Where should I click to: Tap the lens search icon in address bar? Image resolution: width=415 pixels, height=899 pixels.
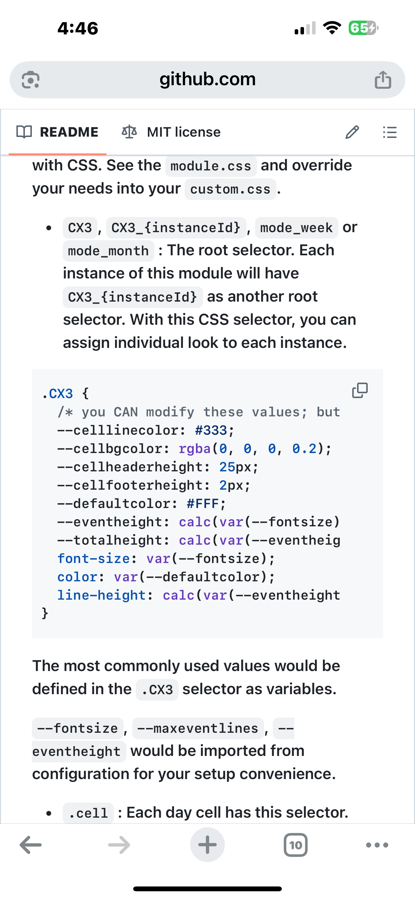click(31, 80)
